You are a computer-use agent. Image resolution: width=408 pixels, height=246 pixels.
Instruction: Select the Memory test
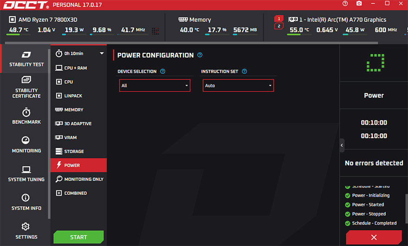pyautogui.click(x=79, y=110)
